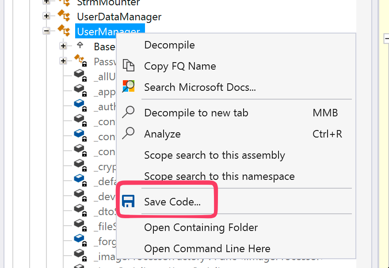Click the class icon next to StrmMounter
The width and height of the screenshot is (389, 268).
[x=65, y=3]
